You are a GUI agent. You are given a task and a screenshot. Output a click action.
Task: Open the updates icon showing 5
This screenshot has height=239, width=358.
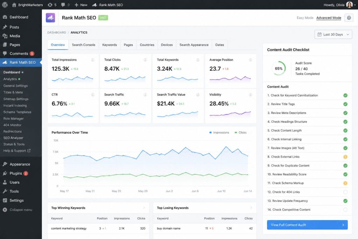click(x=52, y=5)
